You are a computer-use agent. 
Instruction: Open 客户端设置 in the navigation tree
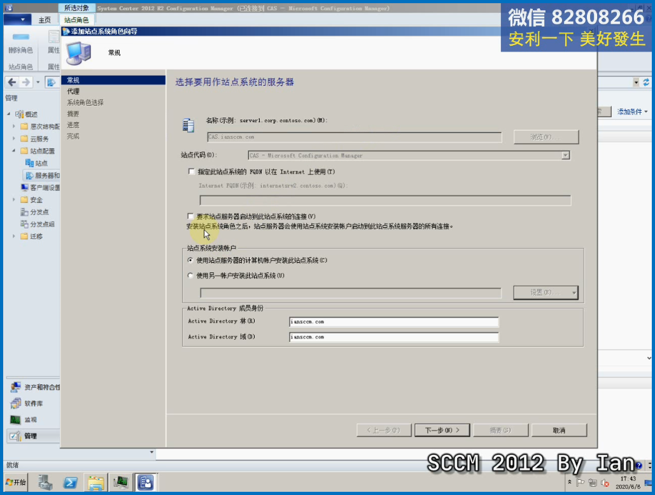pos(40,188)
